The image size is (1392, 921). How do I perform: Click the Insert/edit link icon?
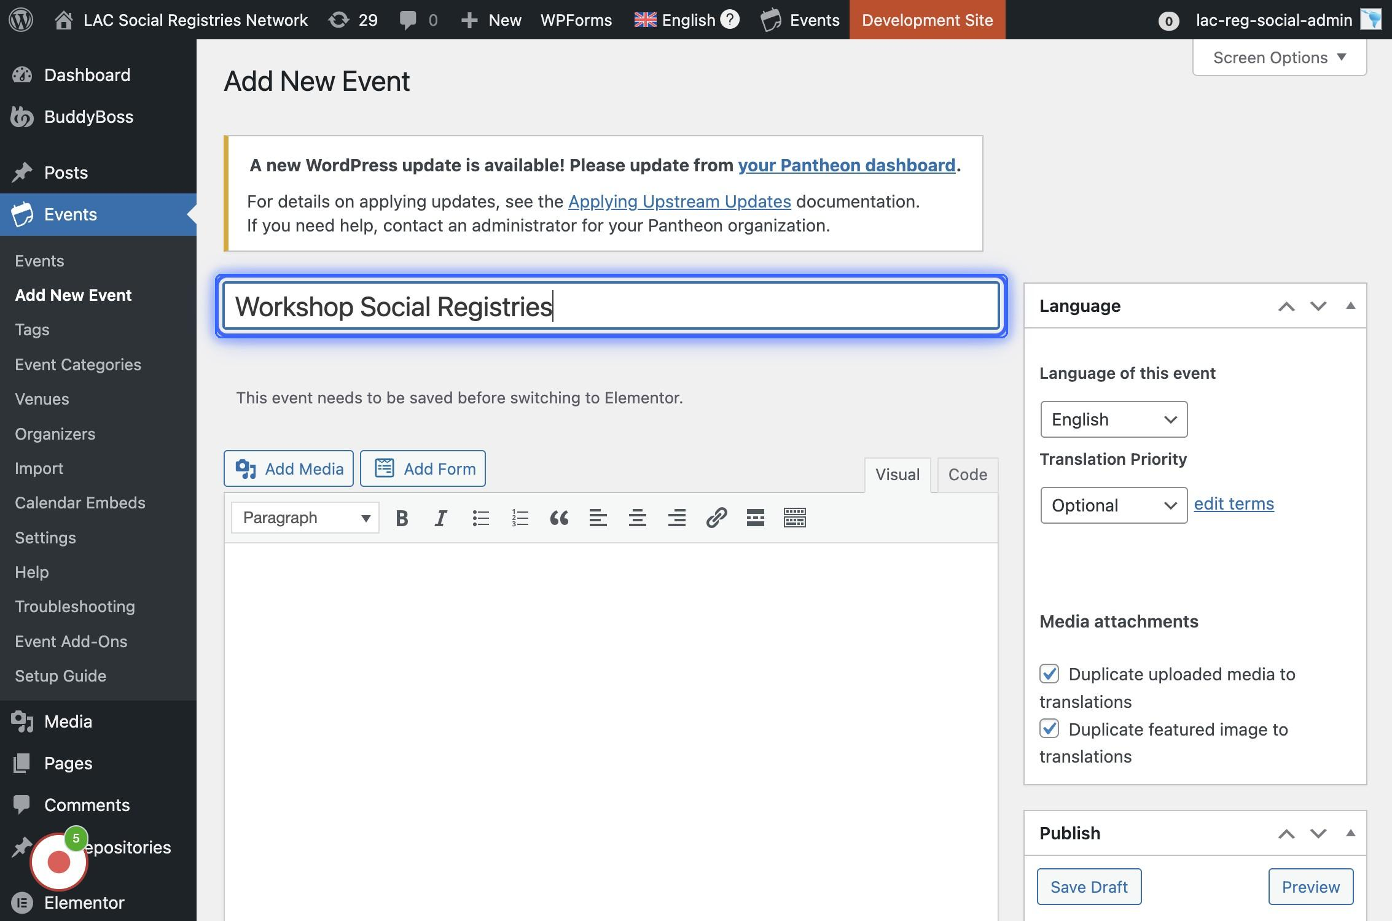pyautogui.click(x=716, y=518)
